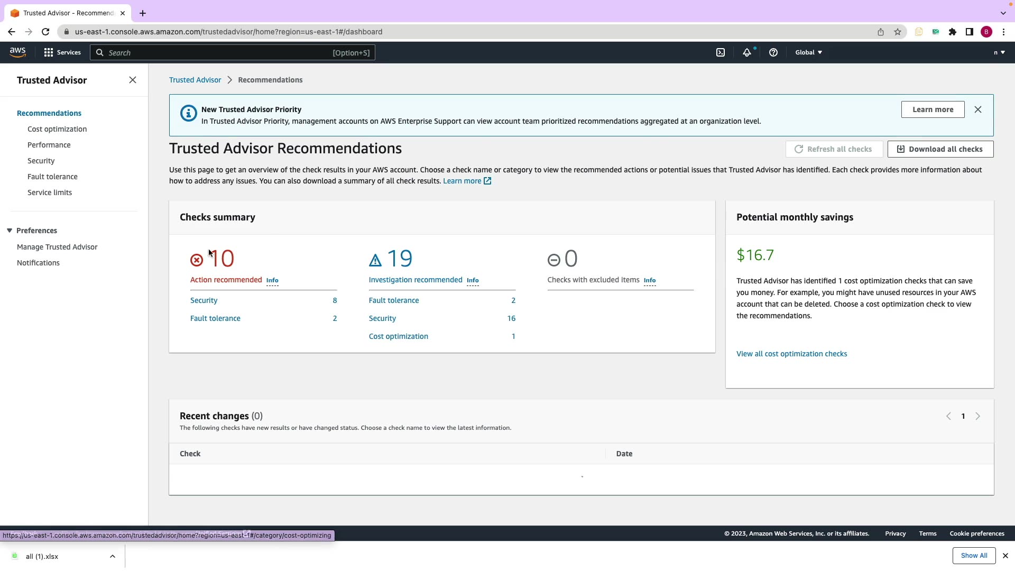Bookmark this page with star icon
1015x571 pixels.
pyautogui.click(x=897, y=32)
